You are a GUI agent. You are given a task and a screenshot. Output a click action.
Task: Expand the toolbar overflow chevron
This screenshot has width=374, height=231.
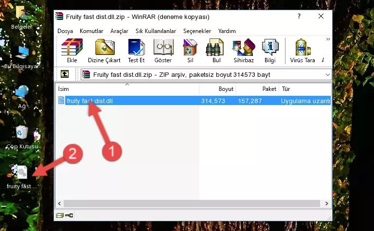pyautogui.click(x=328, y=39)
